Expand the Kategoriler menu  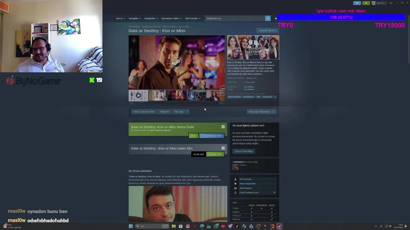click(x=151, y=18)
